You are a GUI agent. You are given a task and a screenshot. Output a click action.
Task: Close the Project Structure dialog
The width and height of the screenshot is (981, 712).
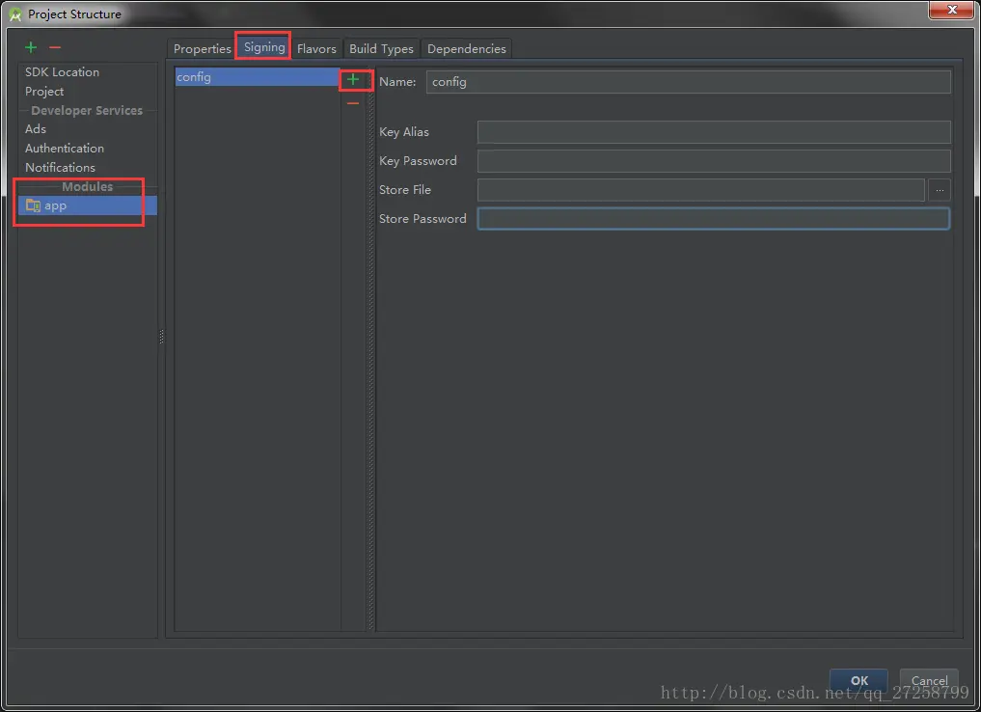952,10
